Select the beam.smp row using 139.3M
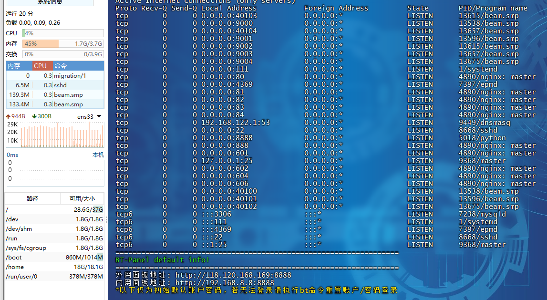This screenshot has width=547, height=300. [x=55, y=95]
